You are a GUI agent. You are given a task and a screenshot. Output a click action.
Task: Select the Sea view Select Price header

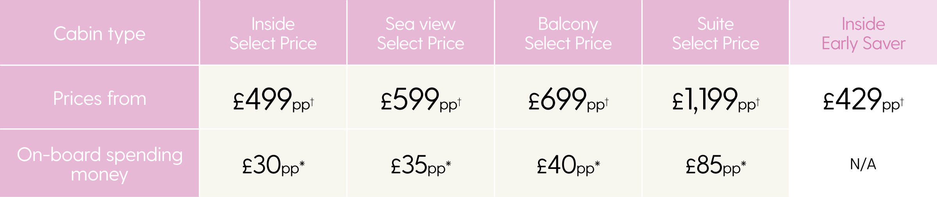pos(420,32)
